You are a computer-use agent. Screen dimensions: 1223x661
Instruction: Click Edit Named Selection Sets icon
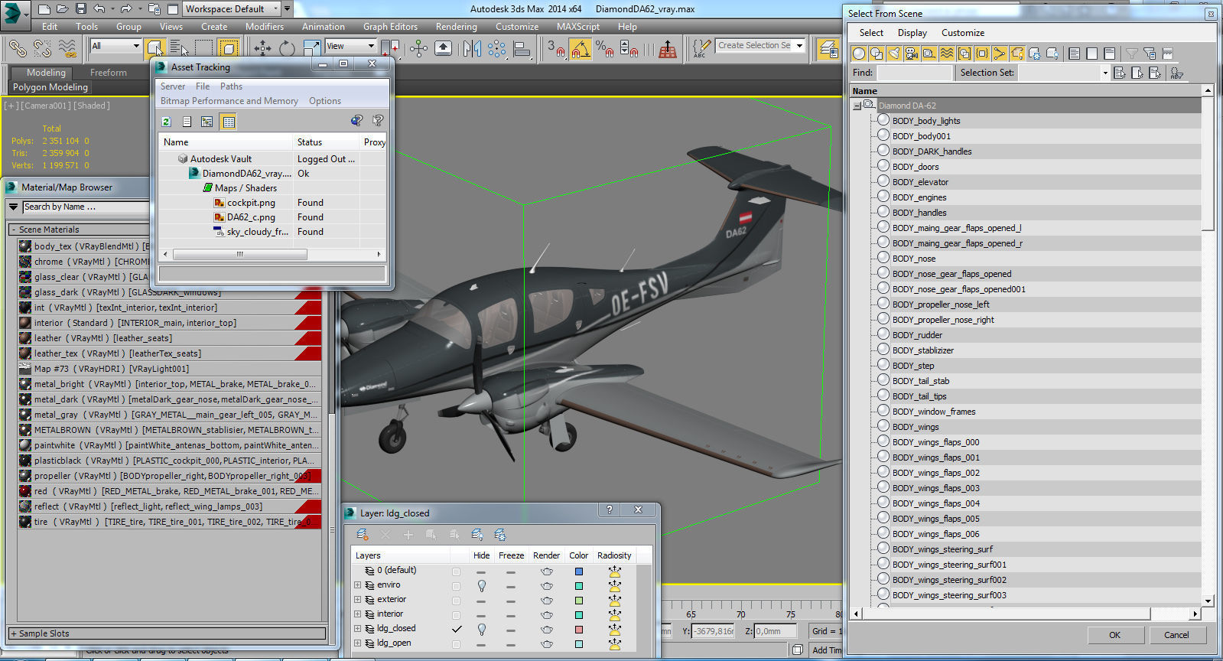point(701,48)
